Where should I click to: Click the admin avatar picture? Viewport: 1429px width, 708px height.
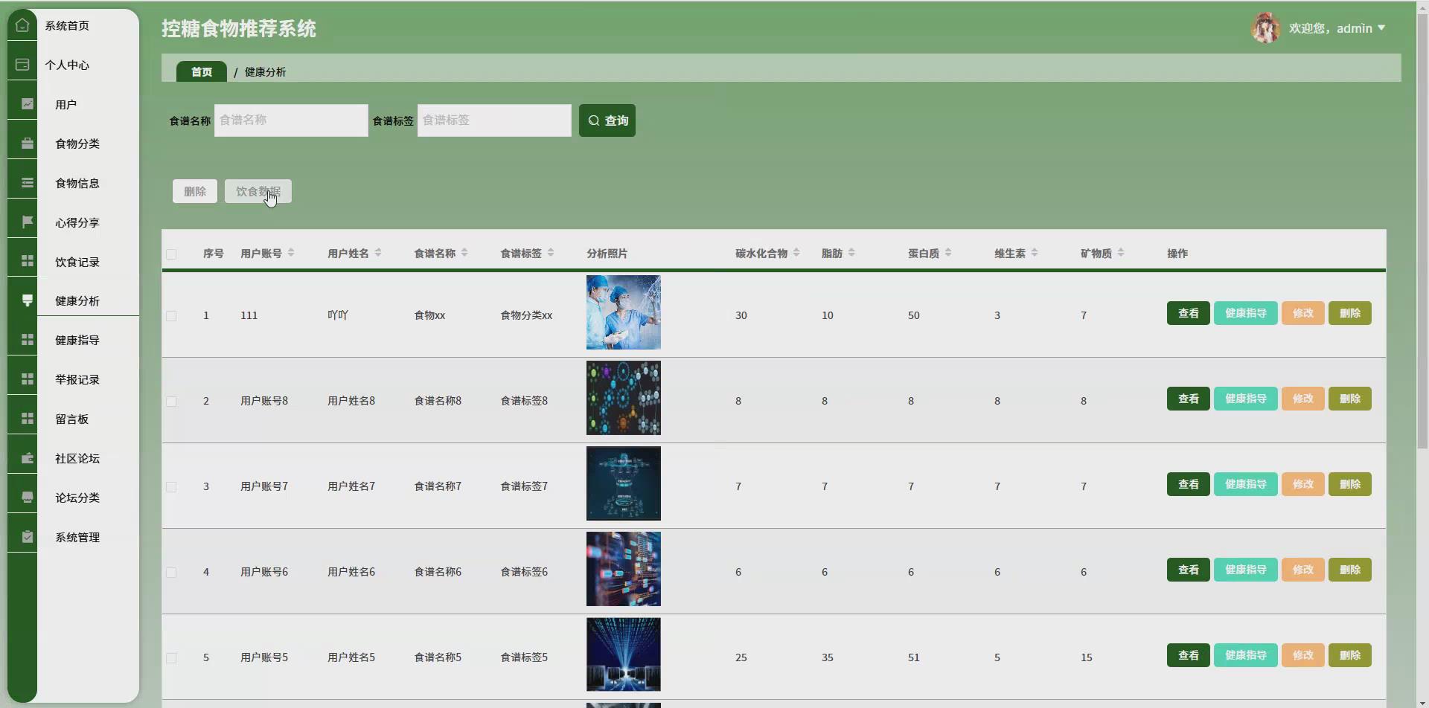tap(1265, 28)
